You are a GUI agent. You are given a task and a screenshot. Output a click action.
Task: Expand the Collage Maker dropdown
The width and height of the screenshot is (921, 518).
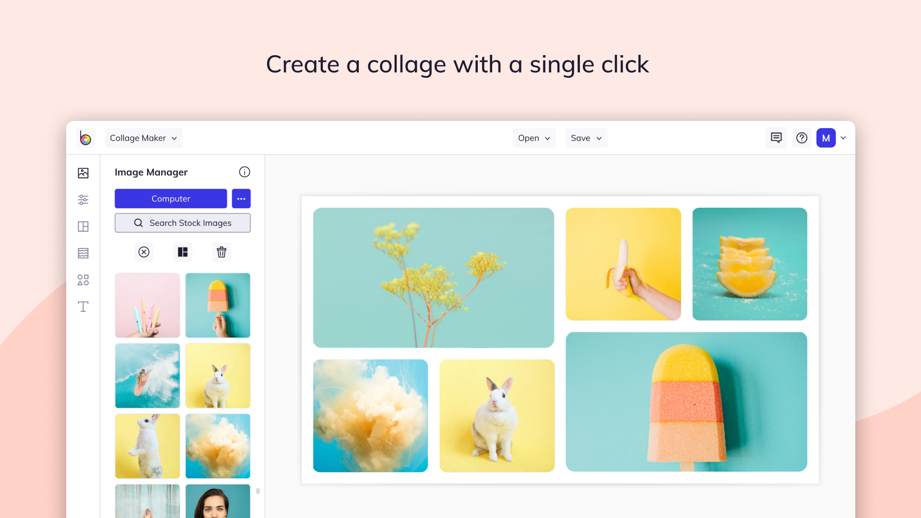tap(144, 138)
